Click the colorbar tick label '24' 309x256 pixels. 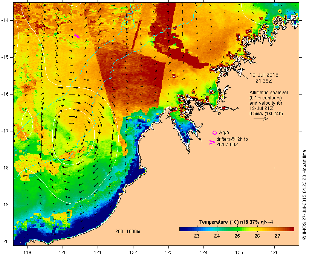click(217, 236)
